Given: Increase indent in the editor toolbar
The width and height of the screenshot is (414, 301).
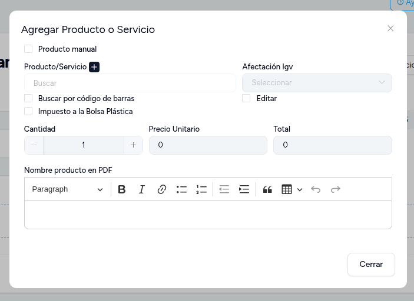Looking at the screenshot, I should [244, 189].
